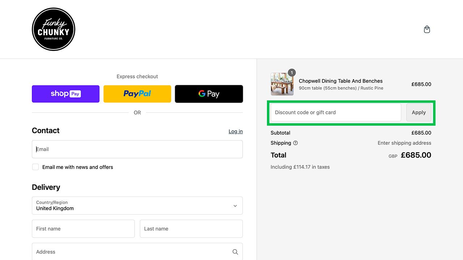
Task: Click the Address input field
Action: [137, 252]
